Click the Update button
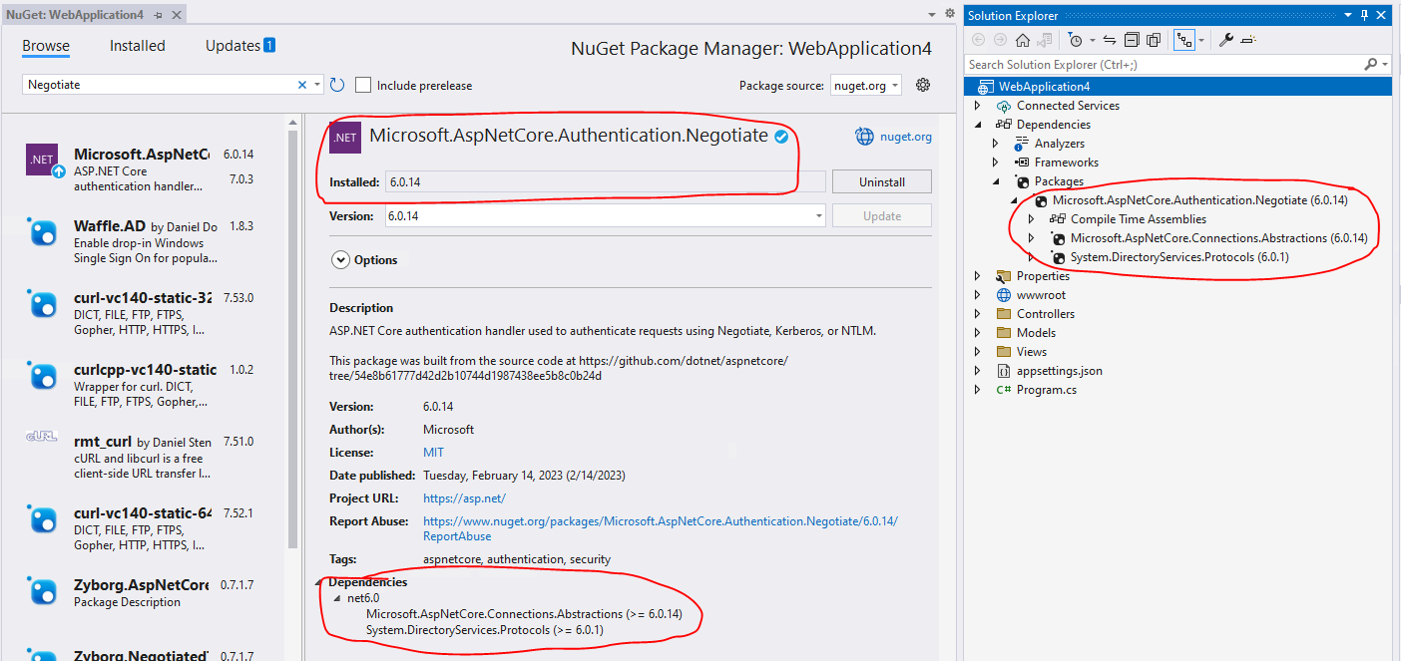The height and width of the screenshot is (661, 1401). point(882,215)
